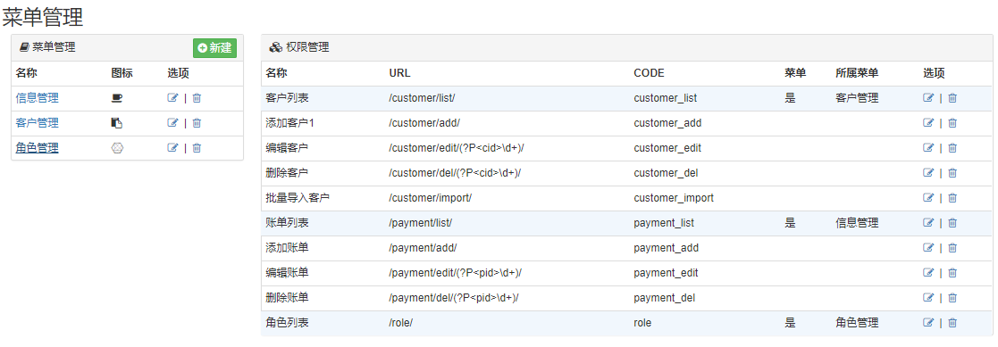Delete the 客户管理 menu with trash icon
998x347 pixels.
coord(197,123)
